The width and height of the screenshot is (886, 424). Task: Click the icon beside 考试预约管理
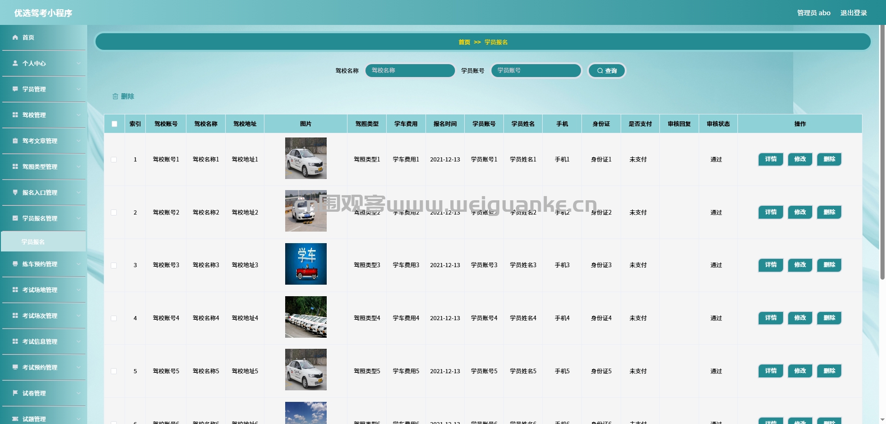tap(15, 367)
